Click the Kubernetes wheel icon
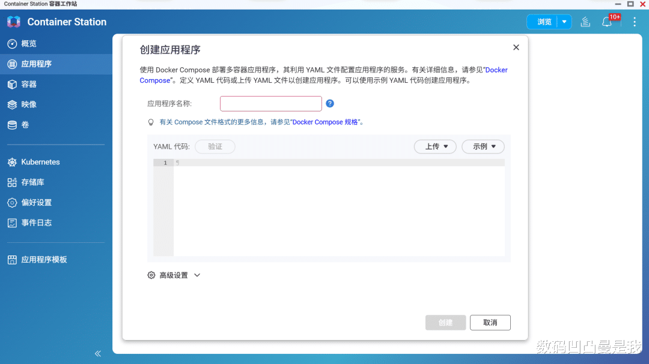Screen dimensions: 649x364 point(12,162)
